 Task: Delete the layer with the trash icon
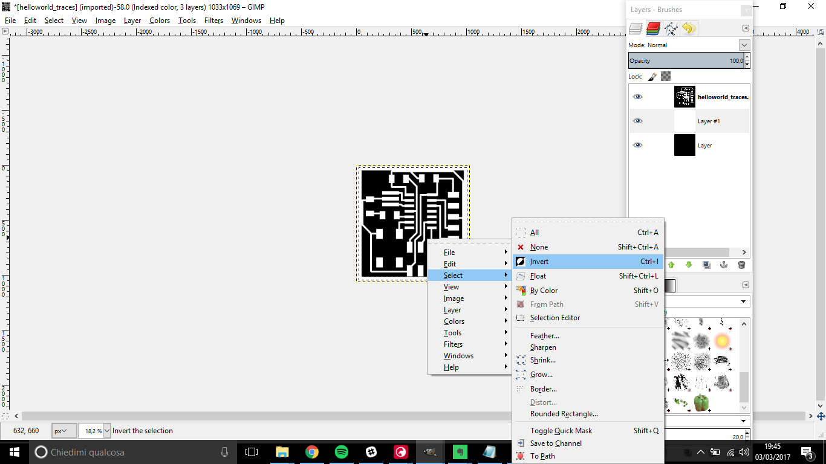point(741,265)
